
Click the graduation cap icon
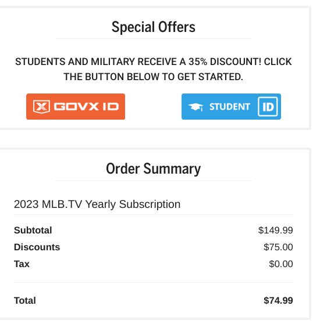point(196,107)
